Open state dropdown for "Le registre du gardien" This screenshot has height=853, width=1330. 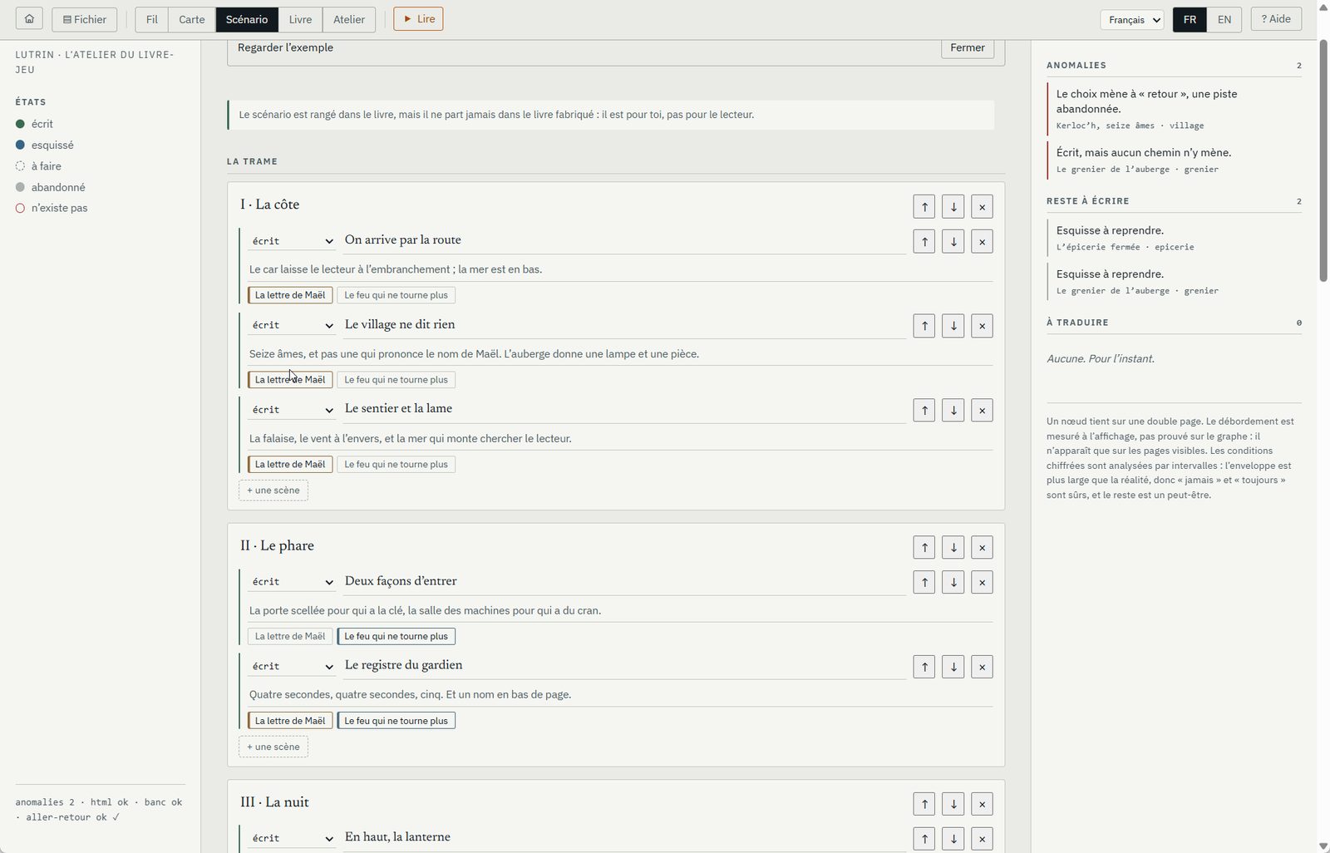point(292,666)
